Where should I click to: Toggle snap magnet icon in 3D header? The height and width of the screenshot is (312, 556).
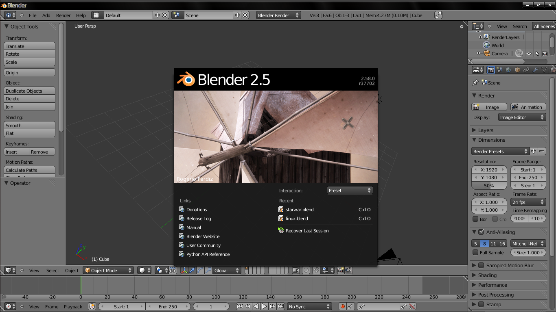pos(316,270)
